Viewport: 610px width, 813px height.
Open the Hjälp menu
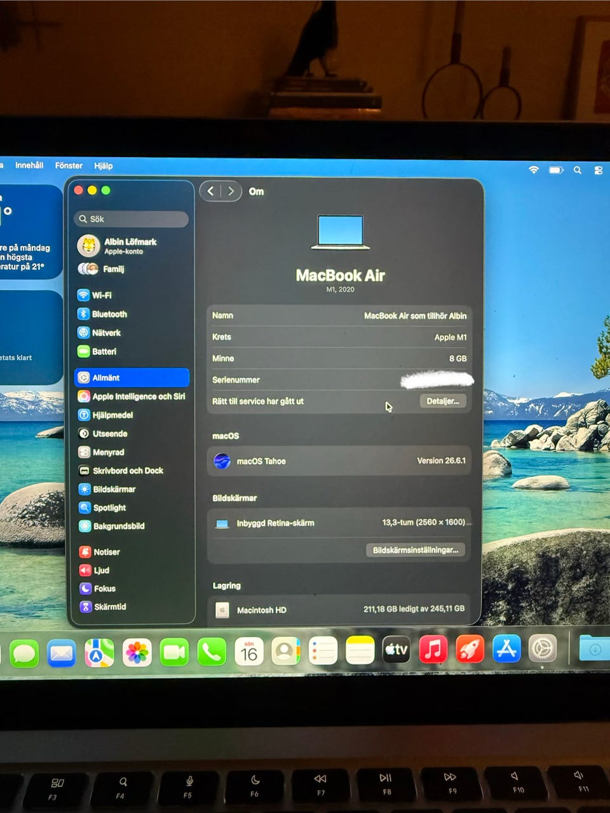pyautogui.click(x=104, y=166)
